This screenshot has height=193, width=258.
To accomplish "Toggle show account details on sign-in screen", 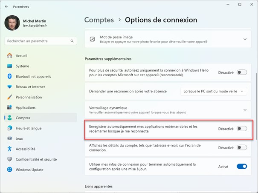I will [242, 147].
